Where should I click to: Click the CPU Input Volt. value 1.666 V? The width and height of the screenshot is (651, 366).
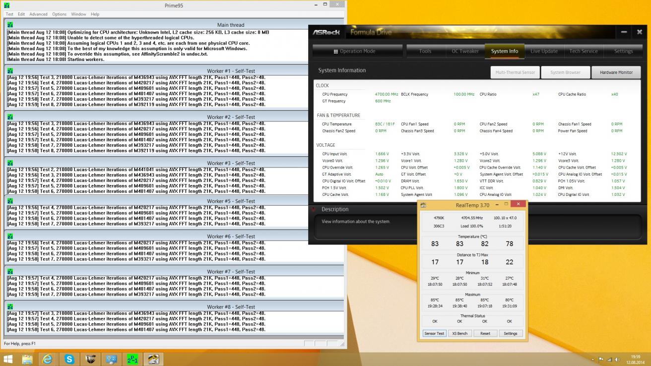[x=382, y=154]
